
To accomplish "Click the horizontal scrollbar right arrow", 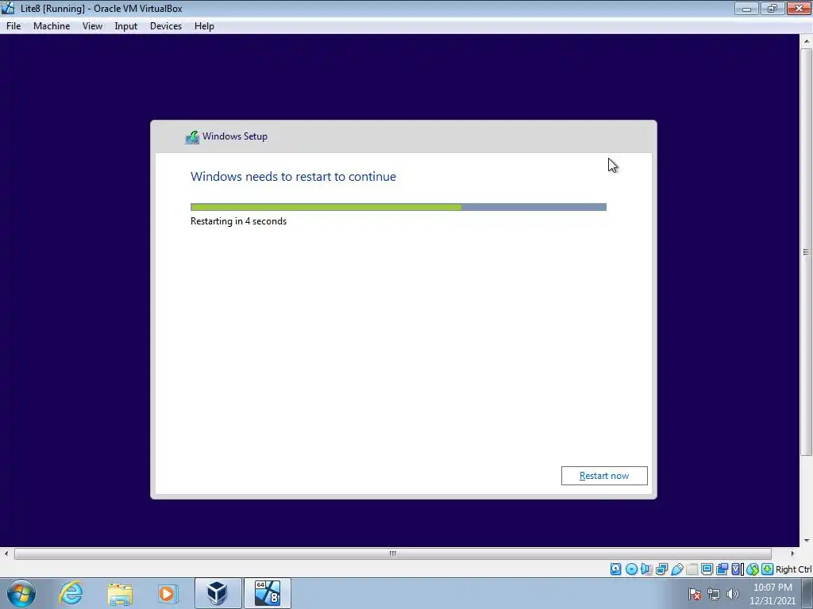I will pyautogui.click(x=792, y=553).
